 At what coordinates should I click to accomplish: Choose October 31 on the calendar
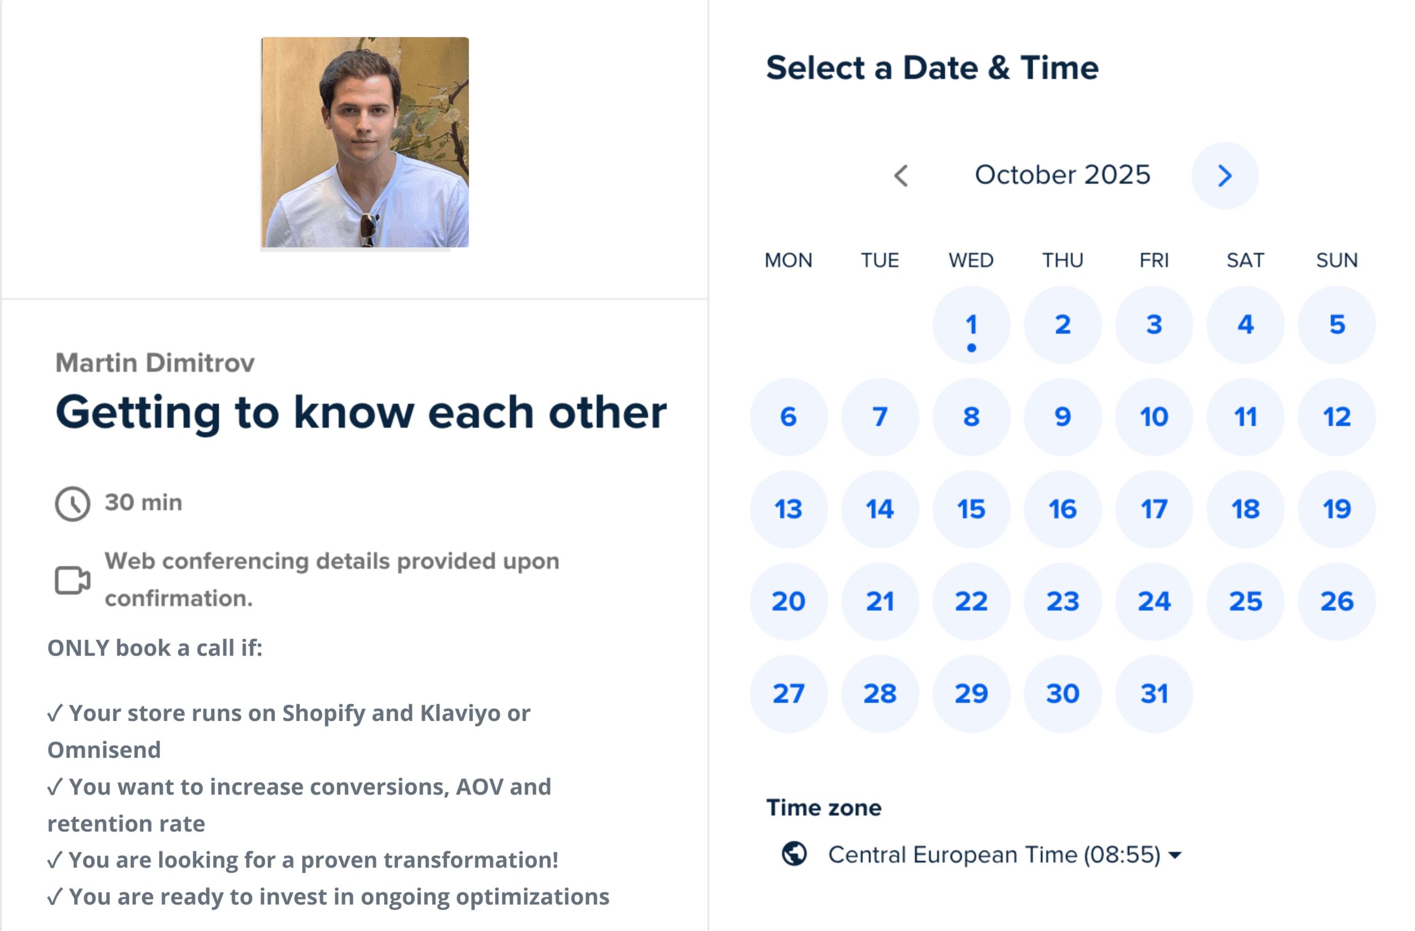point(1154,693)
